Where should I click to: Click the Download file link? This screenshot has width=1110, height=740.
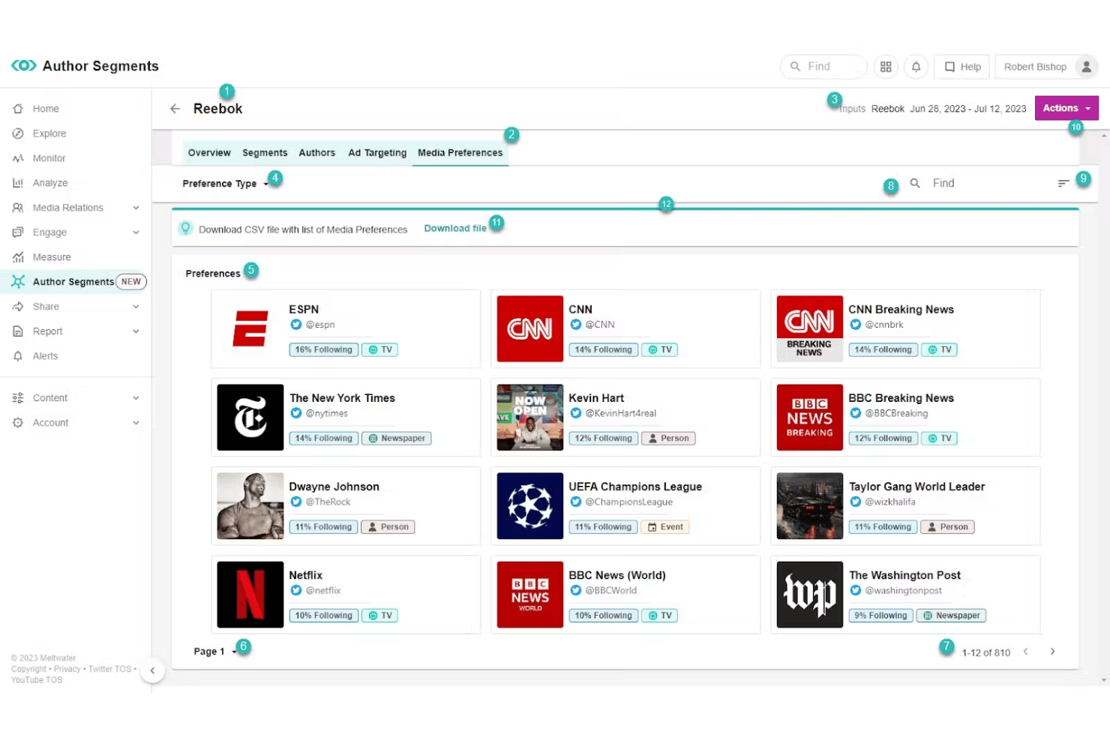pyautogui.click(x=455, y=229)
